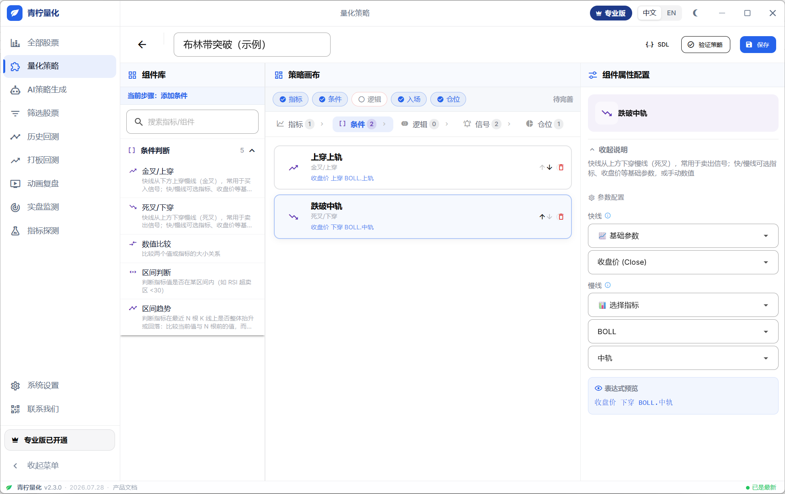Image resolution: width=785 pixels, height=494 pixels.
Task: Click the unfinished 逻辑 status pill
Action: (x=370, y=99)
